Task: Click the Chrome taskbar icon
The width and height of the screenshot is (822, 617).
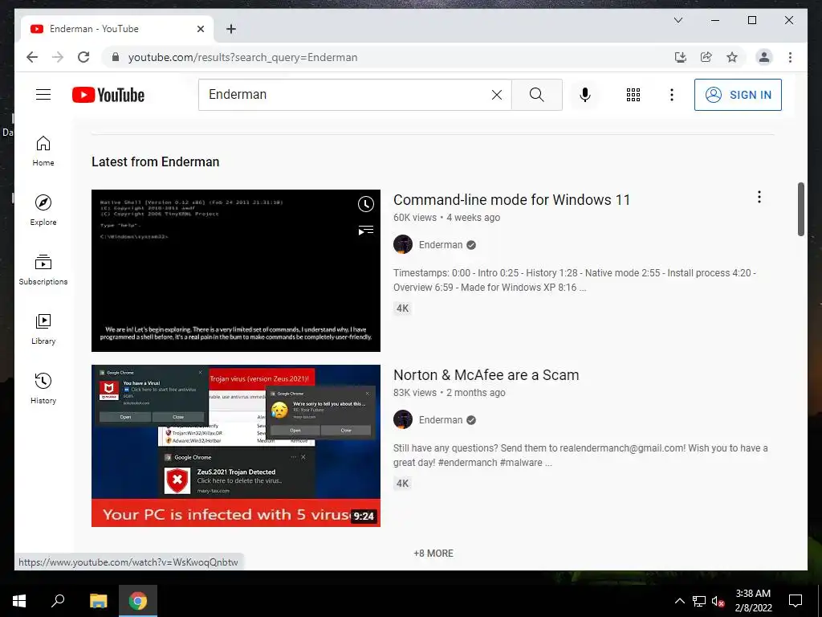Action: click(138, 601)
